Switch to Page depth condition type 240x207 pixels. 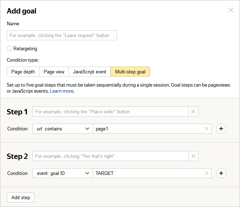(23, 72)
